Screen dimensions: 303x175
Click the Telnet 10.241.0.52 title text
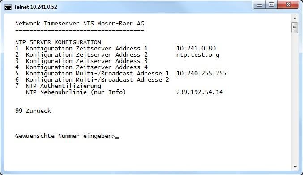[x=35, y=7]
